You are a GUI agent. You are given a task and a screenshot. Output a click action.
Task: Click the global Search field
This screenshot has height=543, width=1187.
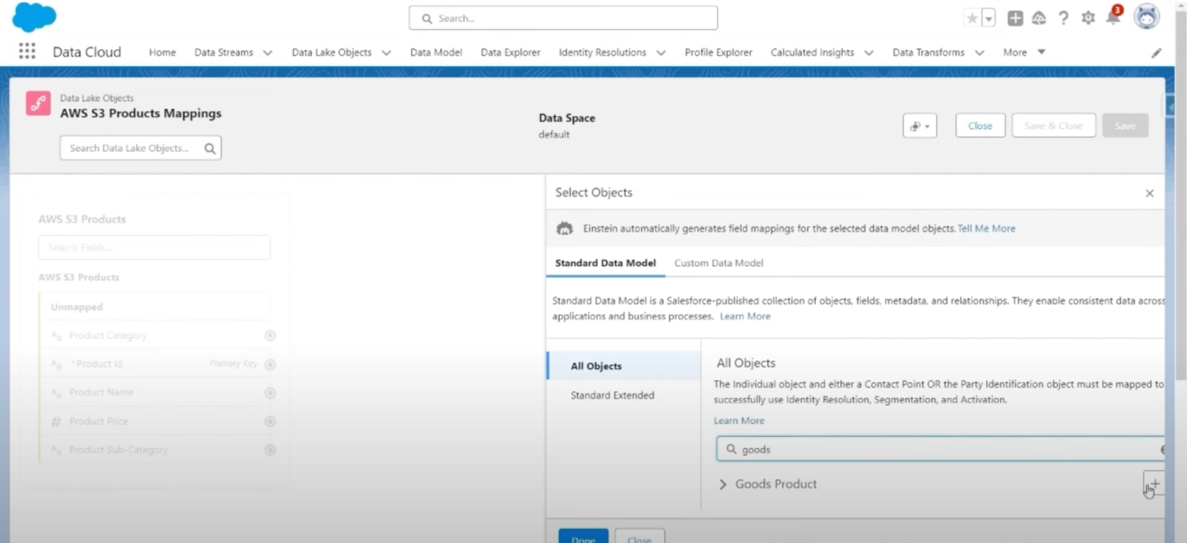pos(563,18)
